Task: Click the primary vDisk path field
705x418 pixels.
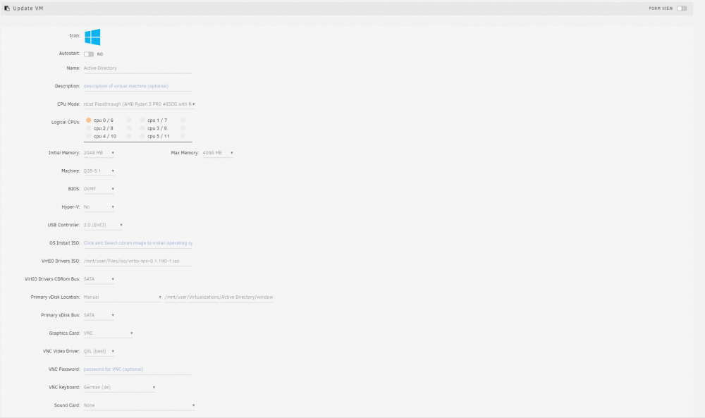Action: click(x=219, y=297)
